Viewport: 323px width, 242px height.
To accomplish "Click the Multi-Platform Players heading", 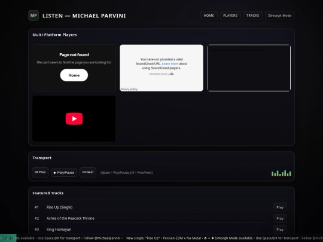I will (x=54, y=35).
